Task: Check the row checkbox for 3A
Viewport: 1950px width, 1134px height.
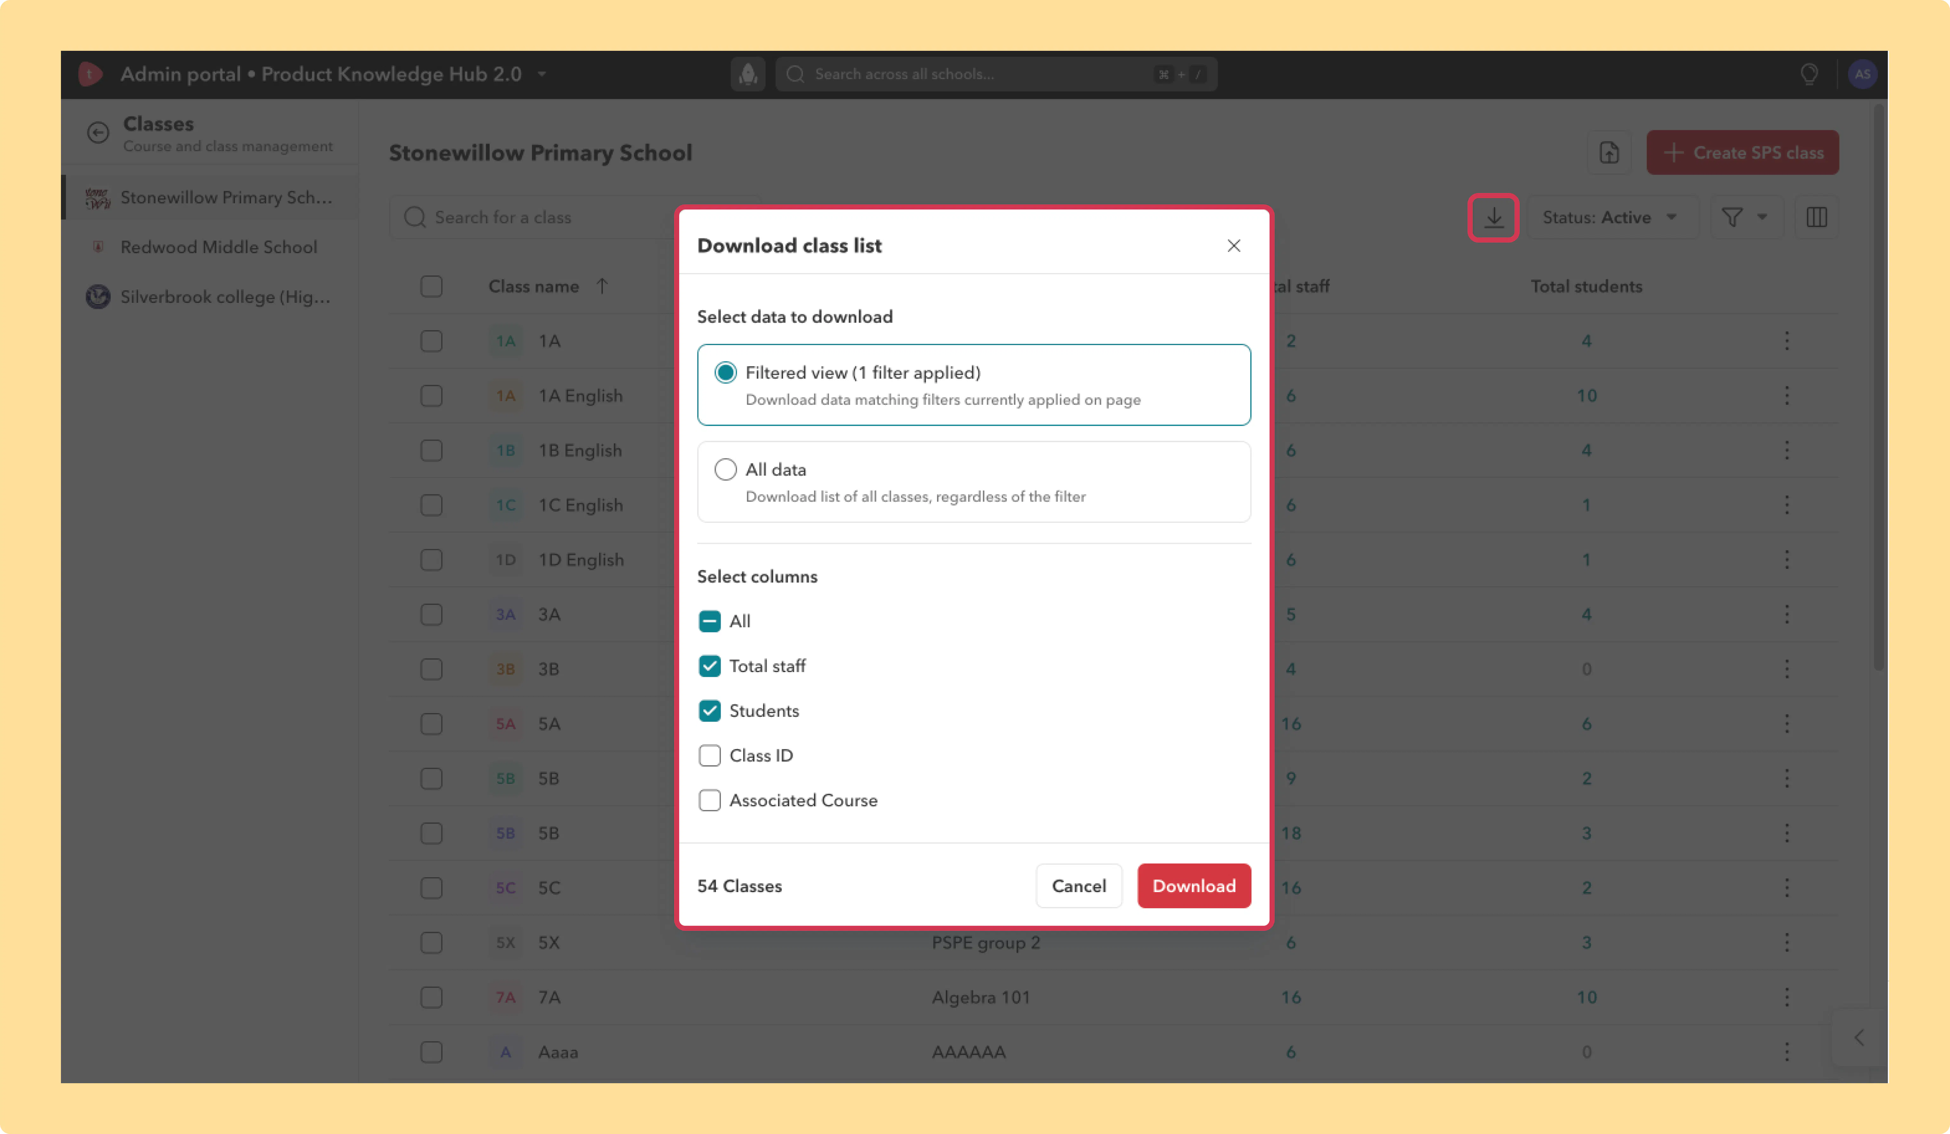Action: coord(431,615)
